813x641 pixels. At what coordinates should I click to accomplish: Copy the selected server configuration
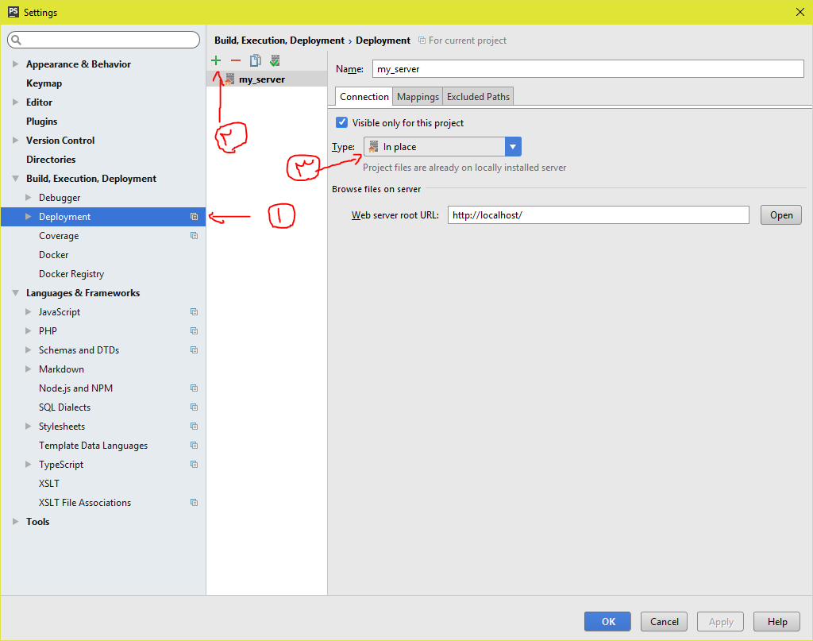click(x=255, y=60)
